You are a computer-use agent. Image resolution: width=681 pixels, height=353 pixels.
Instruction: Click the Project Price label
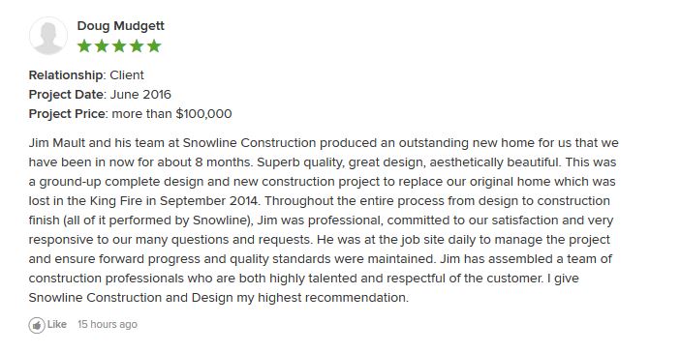pos(69,114)
